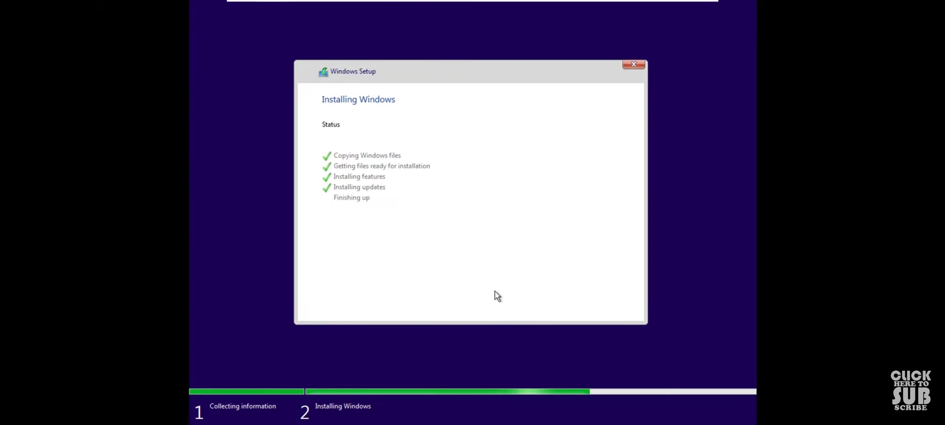
Task: Click the Installing features status text
Action: pyautogui.click(x=359, y=177)
